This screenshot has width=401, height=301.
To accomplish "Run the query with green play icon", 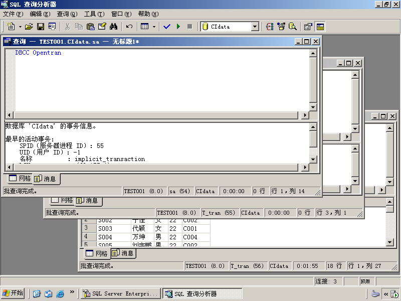I will click(x=178, y=27).
